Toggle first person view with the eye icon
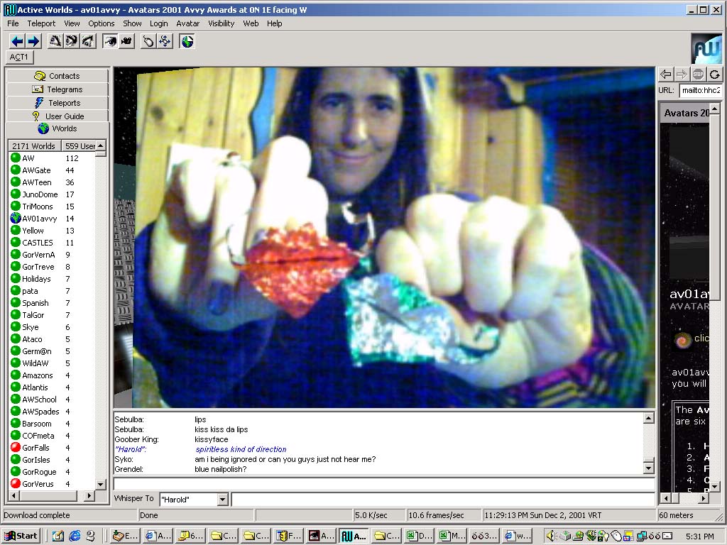Screen dimensions: 727x545 tap(110, 41)
